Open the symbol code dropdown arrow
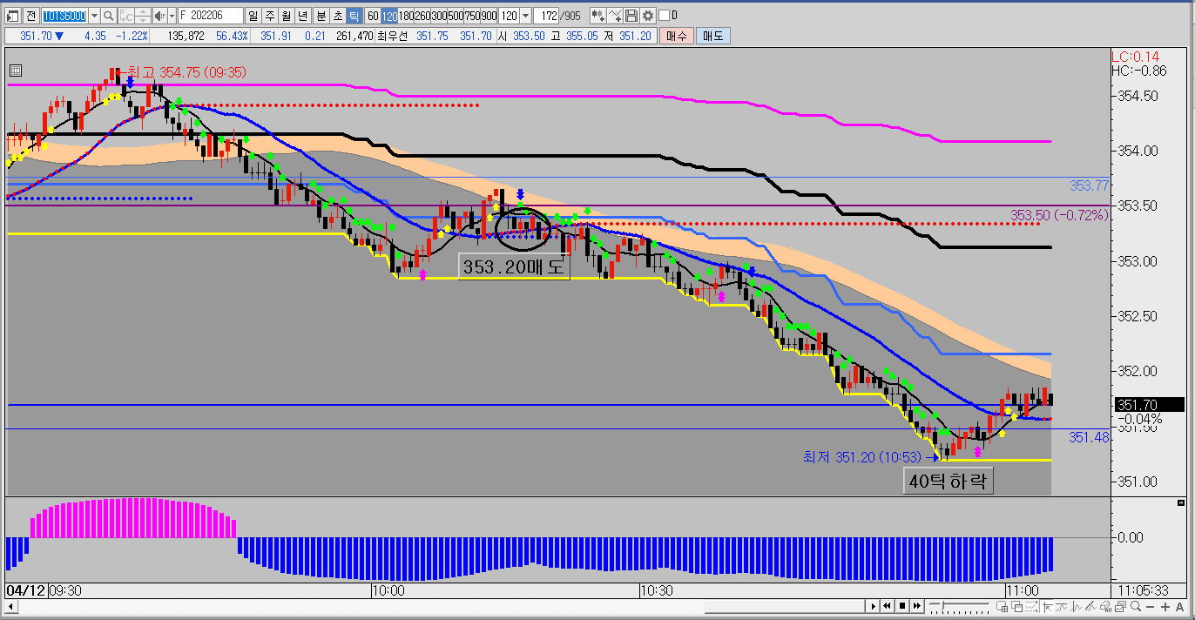Image resolution: width=1195 pixels, height=620 pixels. 94,16
